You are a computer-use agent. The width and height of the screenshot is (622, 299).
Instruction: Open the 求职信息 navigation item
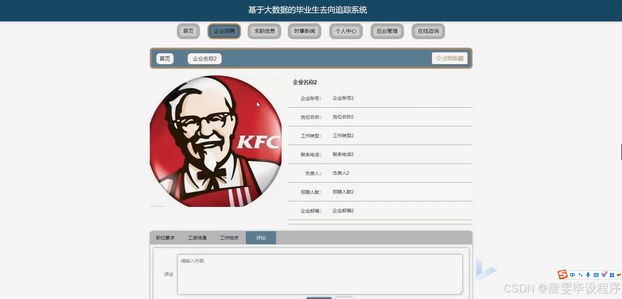click(x=264, y=31)
